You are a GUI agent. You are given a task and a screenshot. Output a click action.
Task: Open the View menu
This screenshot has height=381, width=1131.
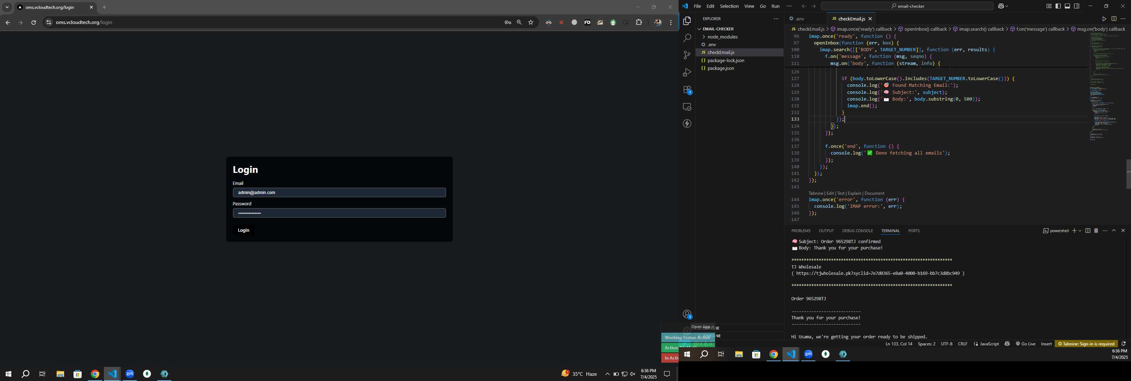pos(749,6)
